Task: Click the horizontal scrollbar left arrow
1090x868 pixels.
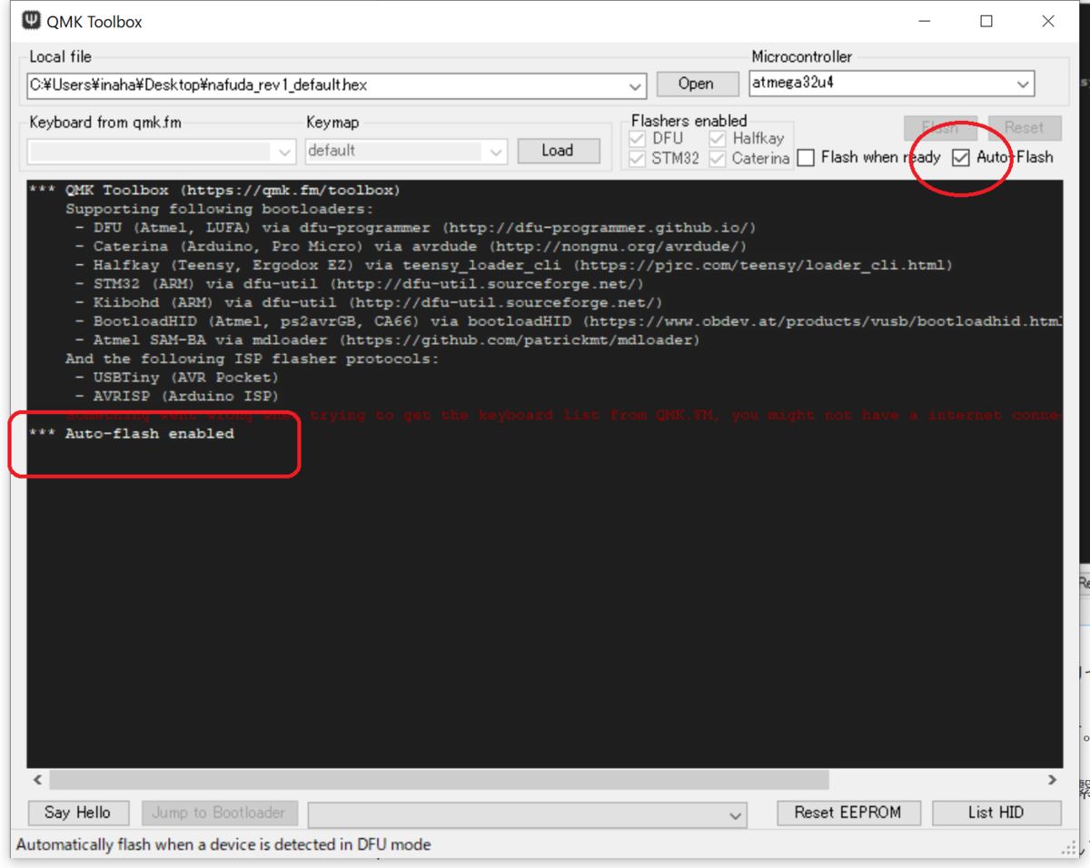Action: (37, 780)
